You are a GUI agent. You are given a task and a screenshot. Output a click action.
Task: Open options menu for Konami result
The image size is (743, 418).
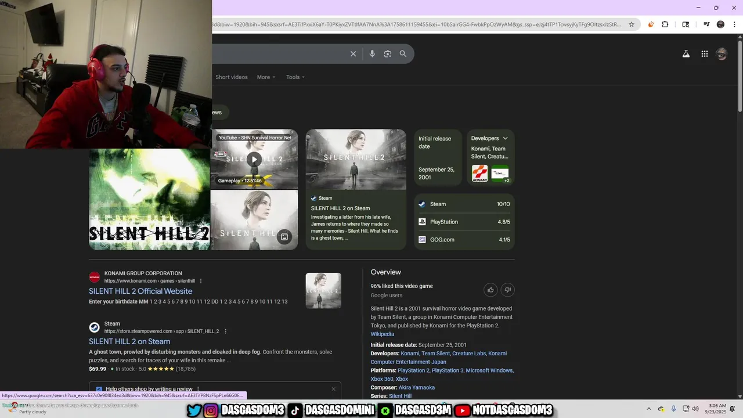201,281
